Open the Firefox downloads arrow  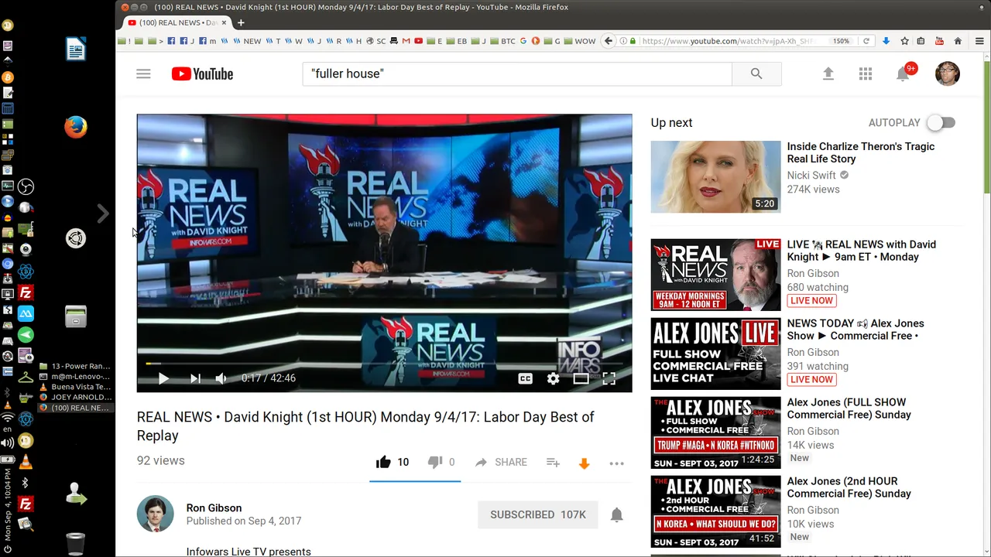click(x=886, y=41)
